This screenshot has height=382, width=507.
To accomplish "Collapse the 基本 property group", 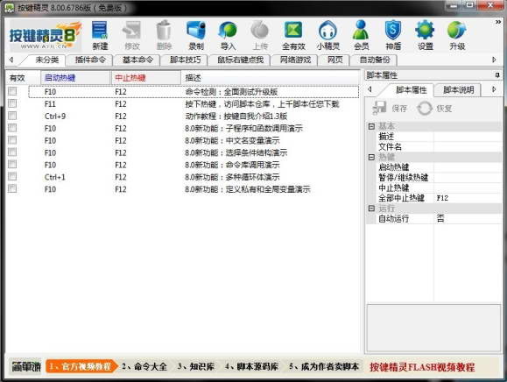I will 371,126.
